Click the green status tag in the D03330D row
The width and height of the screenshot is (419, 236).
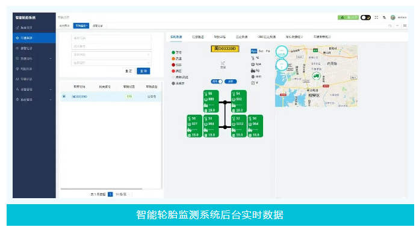click(129, 97)
